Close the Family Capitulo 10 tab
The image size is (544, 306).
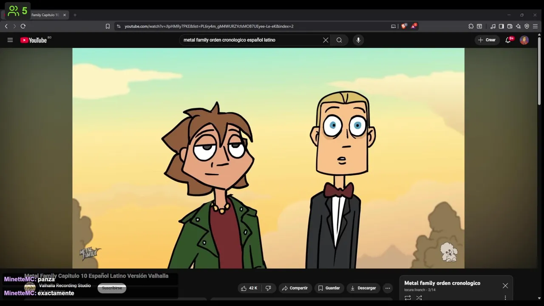65,15
